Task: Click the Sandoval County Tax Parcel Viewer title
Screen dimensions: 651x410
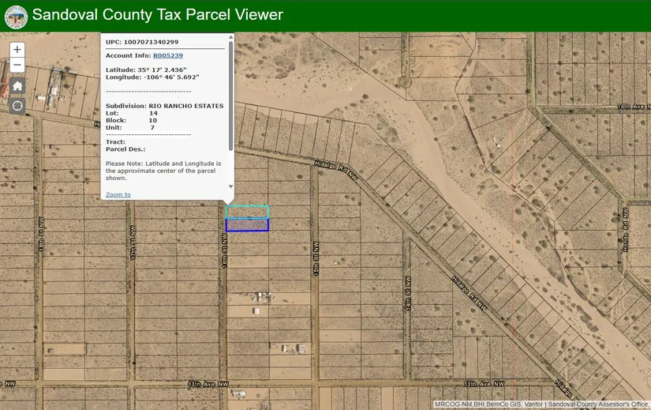Action: [x=158, y=15]
